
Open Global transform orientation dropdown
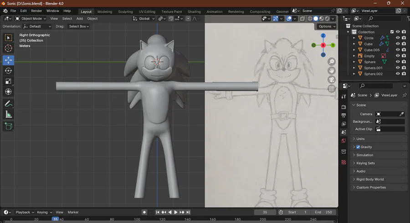pos(144,19)
